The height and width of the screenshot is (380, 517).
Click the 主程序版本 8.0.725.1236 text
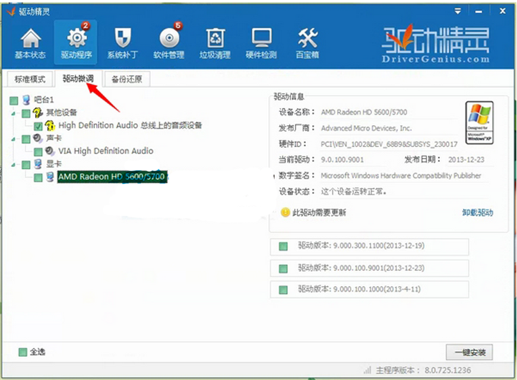pos(423,370)
